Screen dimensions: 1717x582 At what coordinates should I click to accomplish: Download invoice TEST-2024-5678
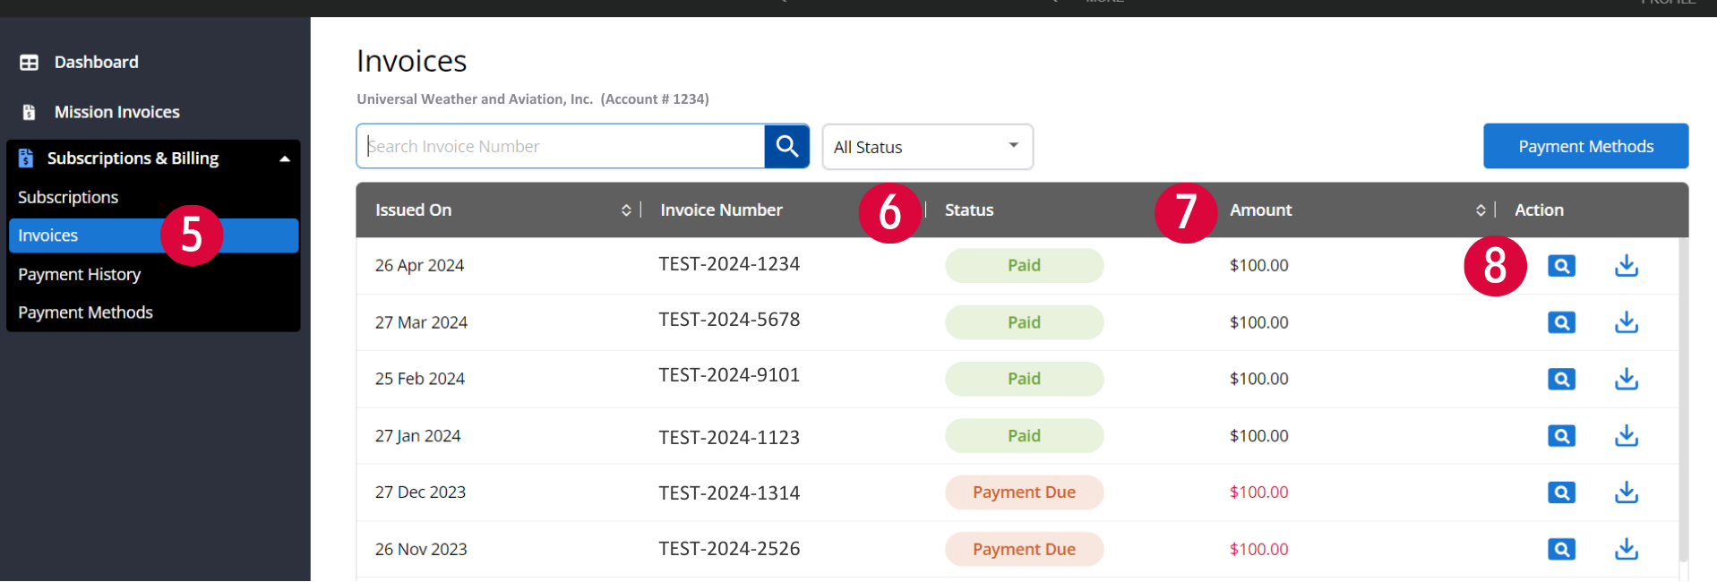1627,322
